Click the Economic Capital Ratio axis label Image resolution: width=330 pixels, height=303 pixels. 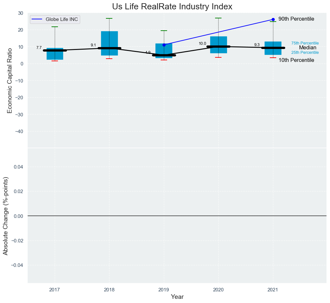(10, 80)
